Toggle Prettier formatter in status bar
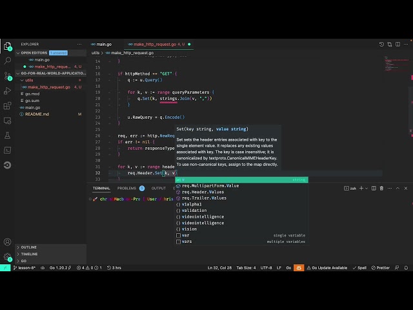 tap(380, 268)
